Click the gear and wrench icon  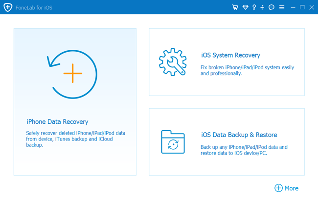pyautogui.click(x=173, y=62)
